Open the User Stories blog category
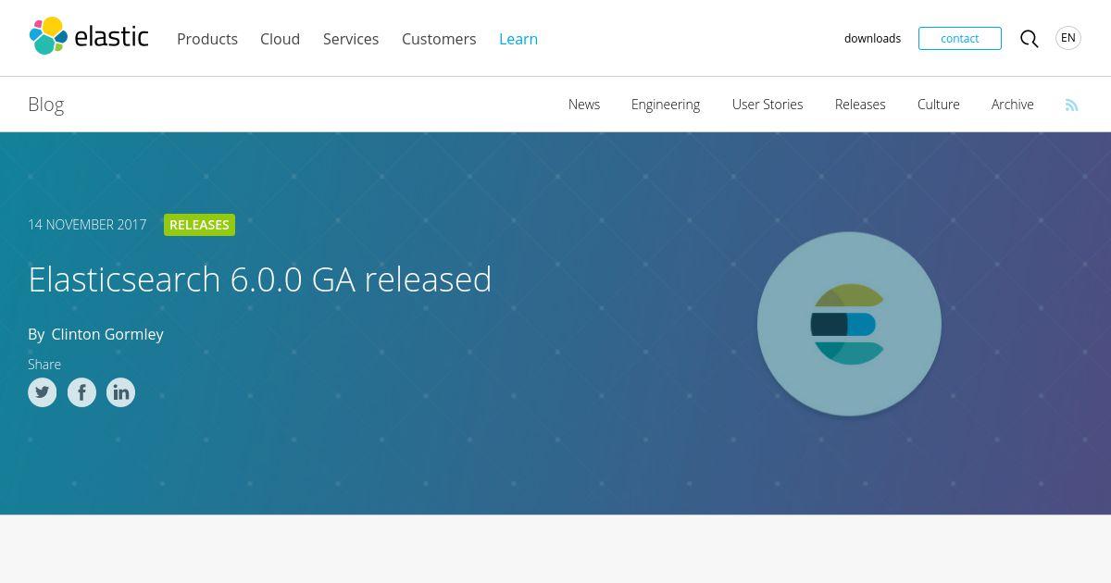Viewport: 1111px width, 583px height. point(768,105)
